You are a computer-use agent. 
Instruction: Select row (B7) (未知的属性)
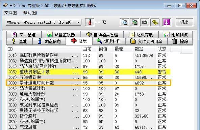pyautogui.click(x=89, y=99)
